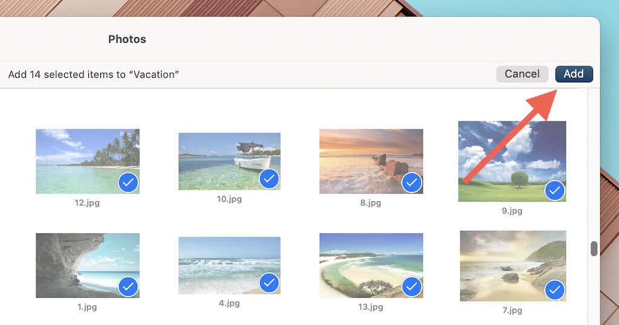The width and height of the screenshot is (619, 325).
Task: Select the palm beach thumbnail 12.jpg
Action: (x=88, y=161)
